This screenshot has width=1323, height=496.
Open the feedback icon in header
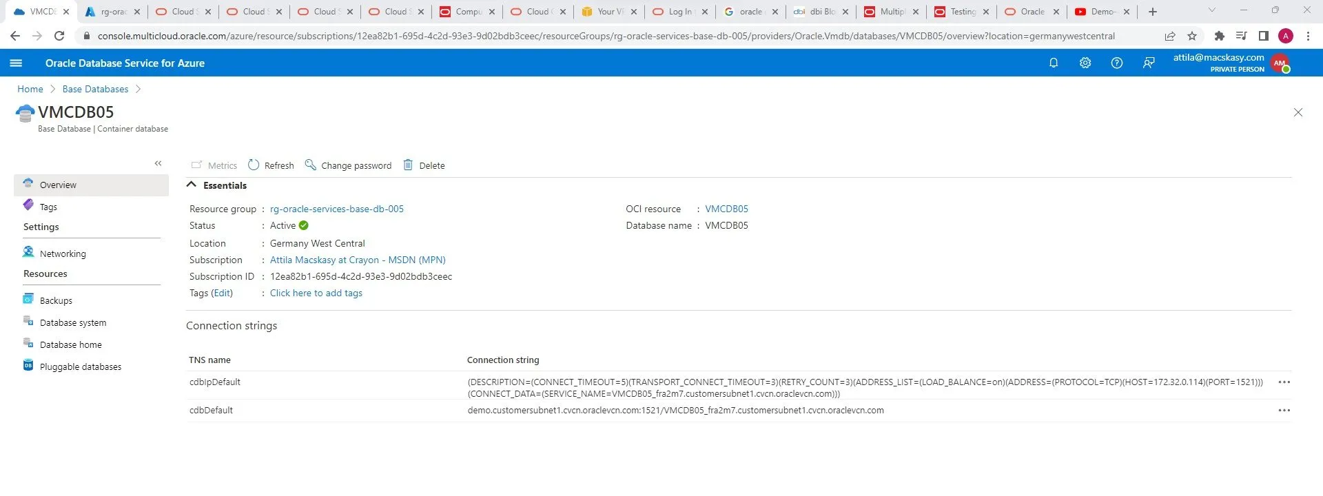1149,63
